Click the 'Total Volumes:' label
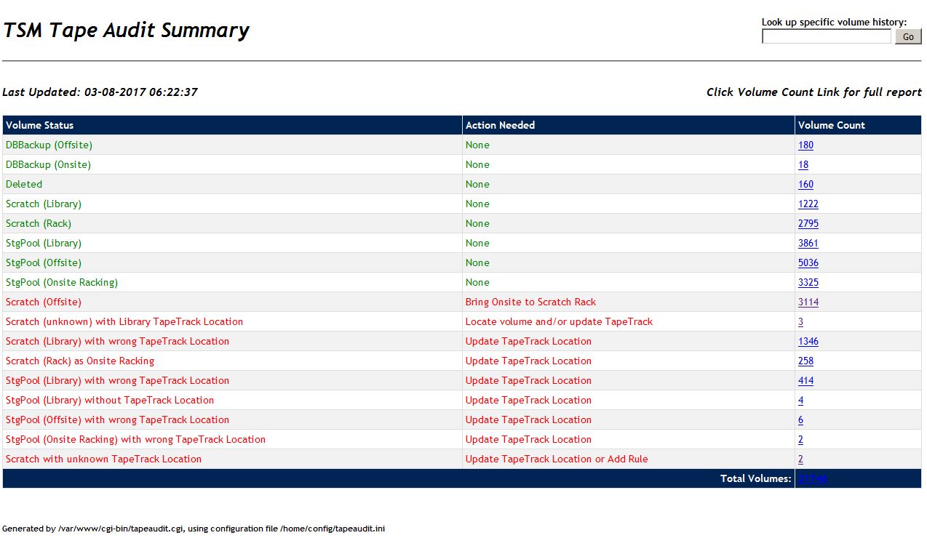The height and width of the screenshot is (538, 927). click(x=755, y=479)
